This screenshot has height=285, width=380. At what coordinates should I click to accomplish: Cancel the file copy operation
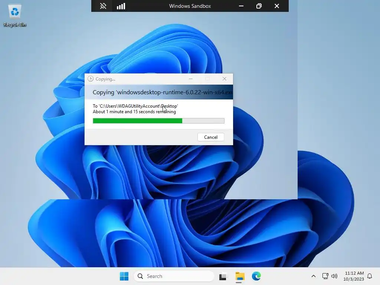(x=211, y=137)
